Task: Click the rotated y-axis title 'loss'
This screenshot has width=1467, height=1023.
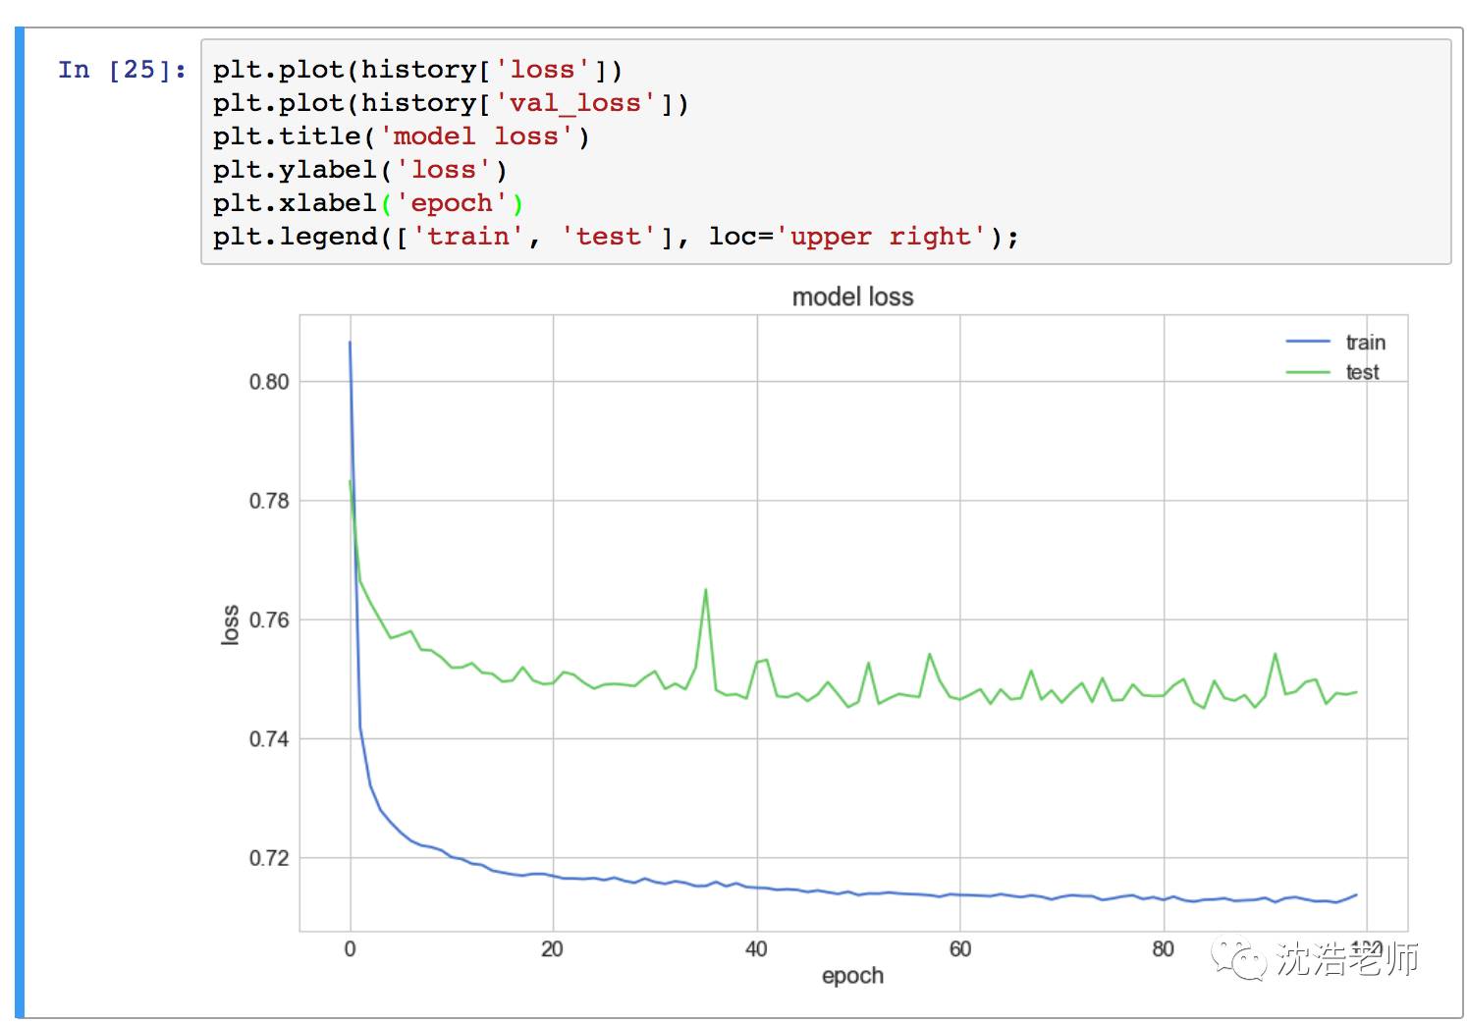Action: click(230, 624)
